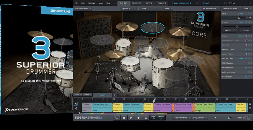Open the None selector dropdown
Image resolution: width=253 pixels, height=130 pixels.
coord(151,9)
